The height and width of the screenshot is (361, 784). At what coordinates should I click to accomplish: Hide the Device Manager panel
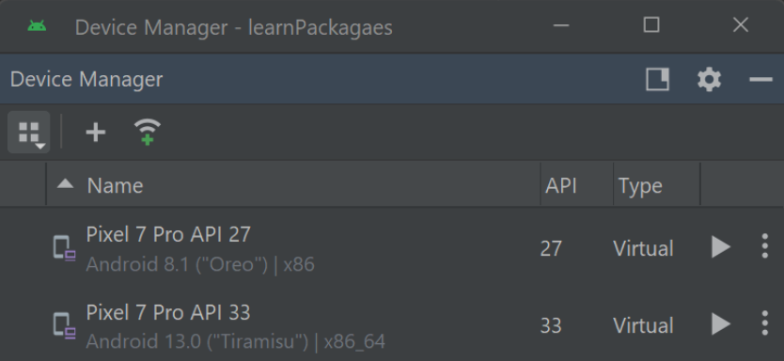[760, 80]
